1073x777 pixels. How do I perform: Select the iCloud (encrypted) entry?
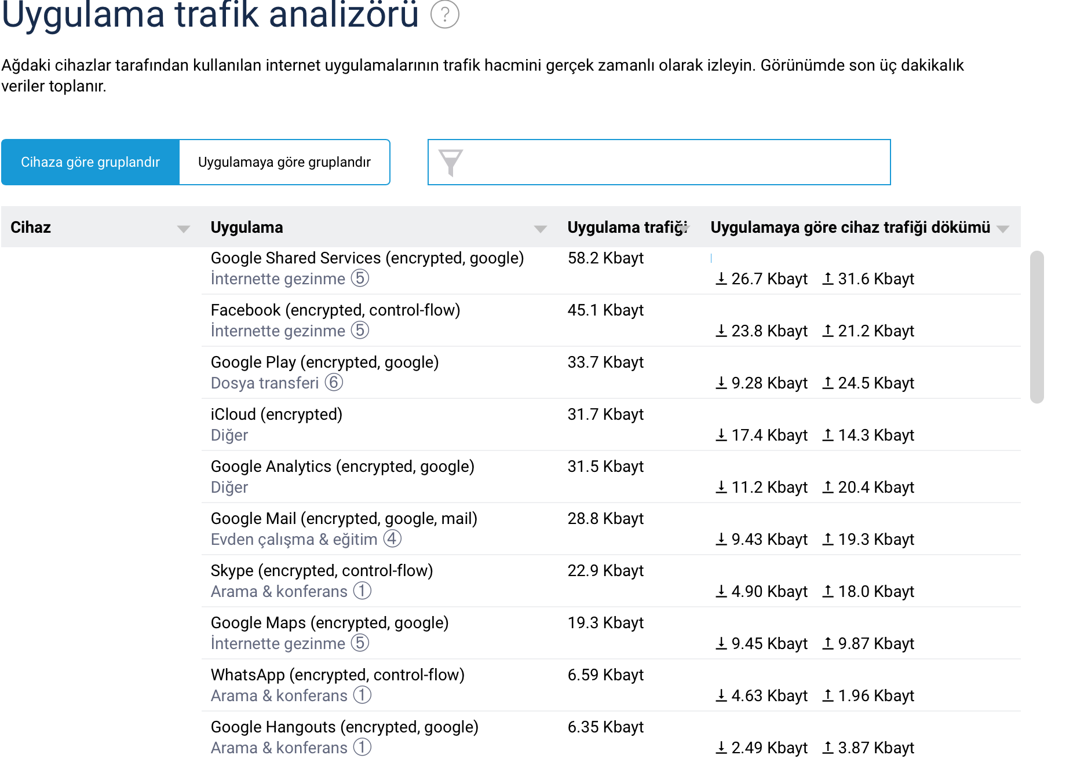[276, 415]
